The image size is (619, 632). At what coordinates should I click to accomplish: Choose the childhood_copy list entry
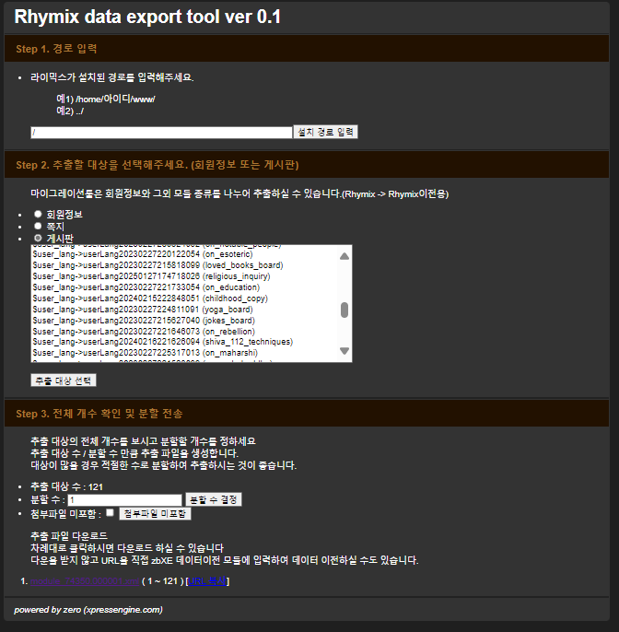coord(186,298)
